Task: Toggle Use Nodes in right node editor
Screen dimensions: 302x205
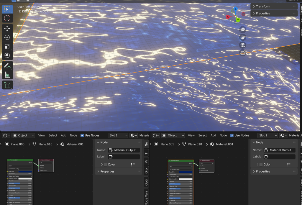Action: tap(232, 135)
